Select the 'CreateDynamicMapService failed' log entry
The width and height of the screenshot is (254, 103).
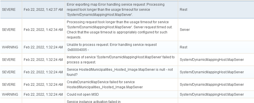coord(127,85)
